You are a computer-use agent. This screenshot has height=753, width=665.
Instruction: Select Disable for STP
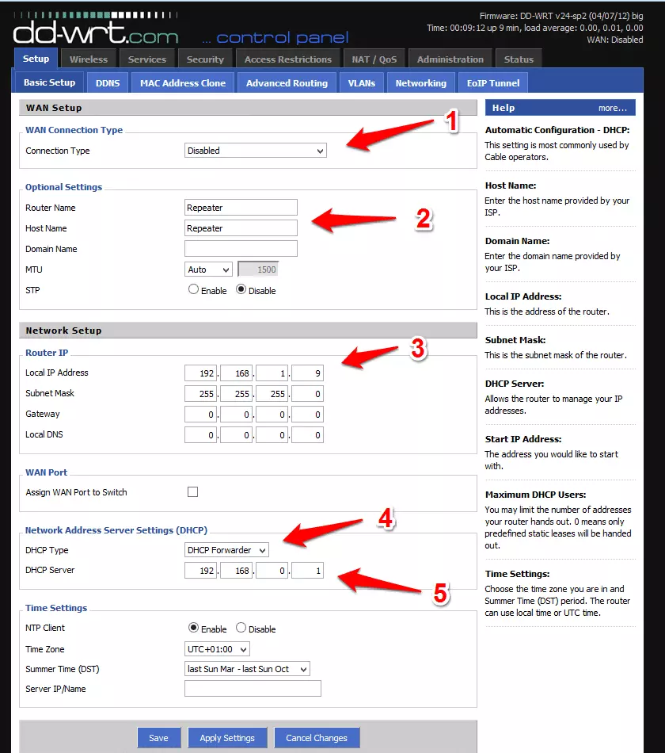[241, 290]
